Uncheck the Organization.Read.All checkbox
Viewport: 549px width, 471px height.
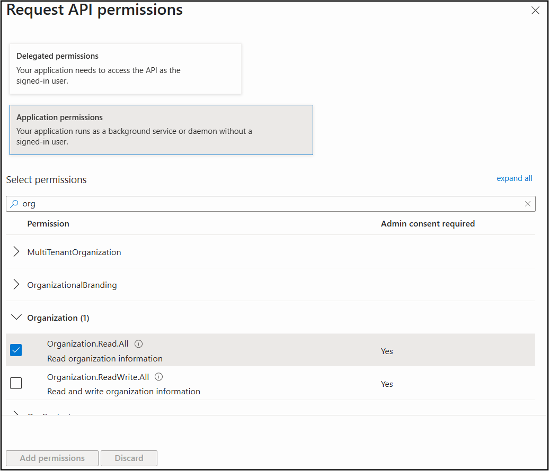click(x=16, y=350)
